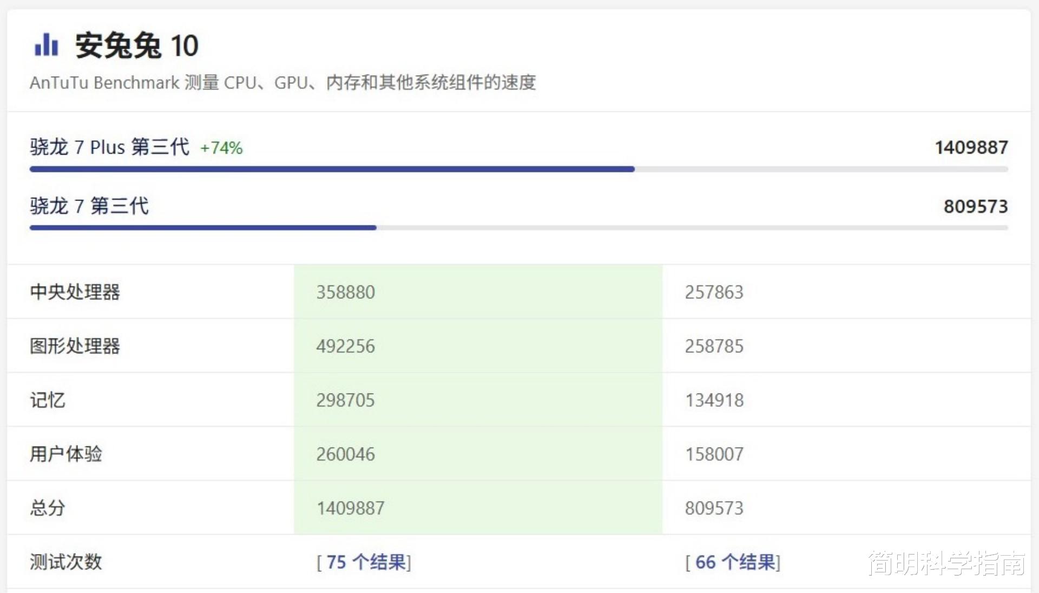The width and height of the screenshot is (1039, 593).
Task: Click 骁龙 7 Plus 第三代 label
Action: coord(109,147)
